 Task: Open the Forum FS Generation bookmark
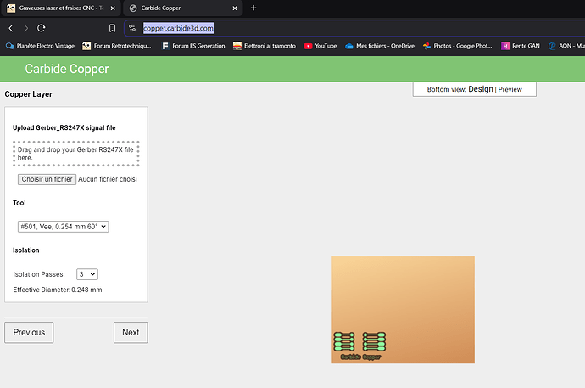click(193, 46)
